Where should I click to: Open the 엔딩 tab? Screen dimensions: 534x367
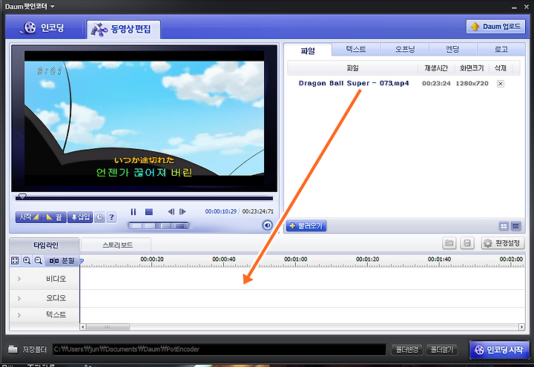[x=452, y=50]
